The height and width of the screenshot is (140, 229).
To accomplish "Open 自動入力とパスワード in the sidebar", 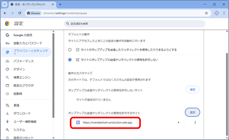I will click(x=26, y=43).
